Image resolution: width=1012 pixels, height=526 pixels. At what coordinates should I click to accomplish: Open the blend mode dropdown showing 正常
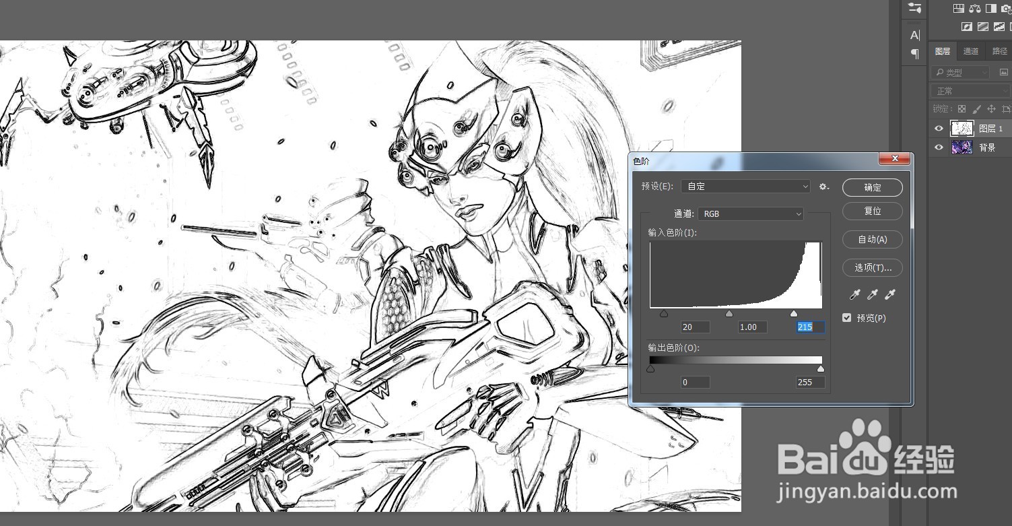click(x=971, y=91)
